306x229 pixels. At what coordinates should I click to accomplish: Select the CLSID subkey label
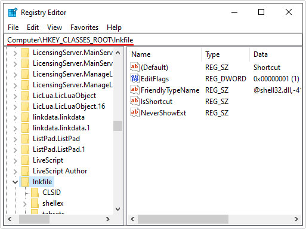(x=51, y=193)
